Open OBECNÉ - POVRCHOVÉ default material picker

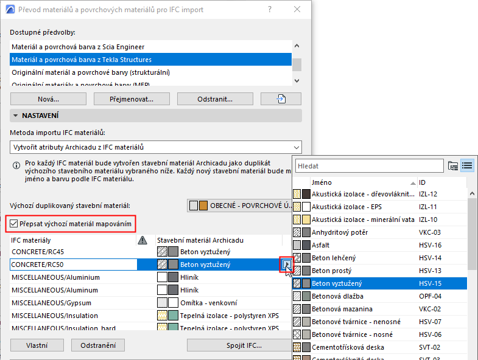coord(240,206)
